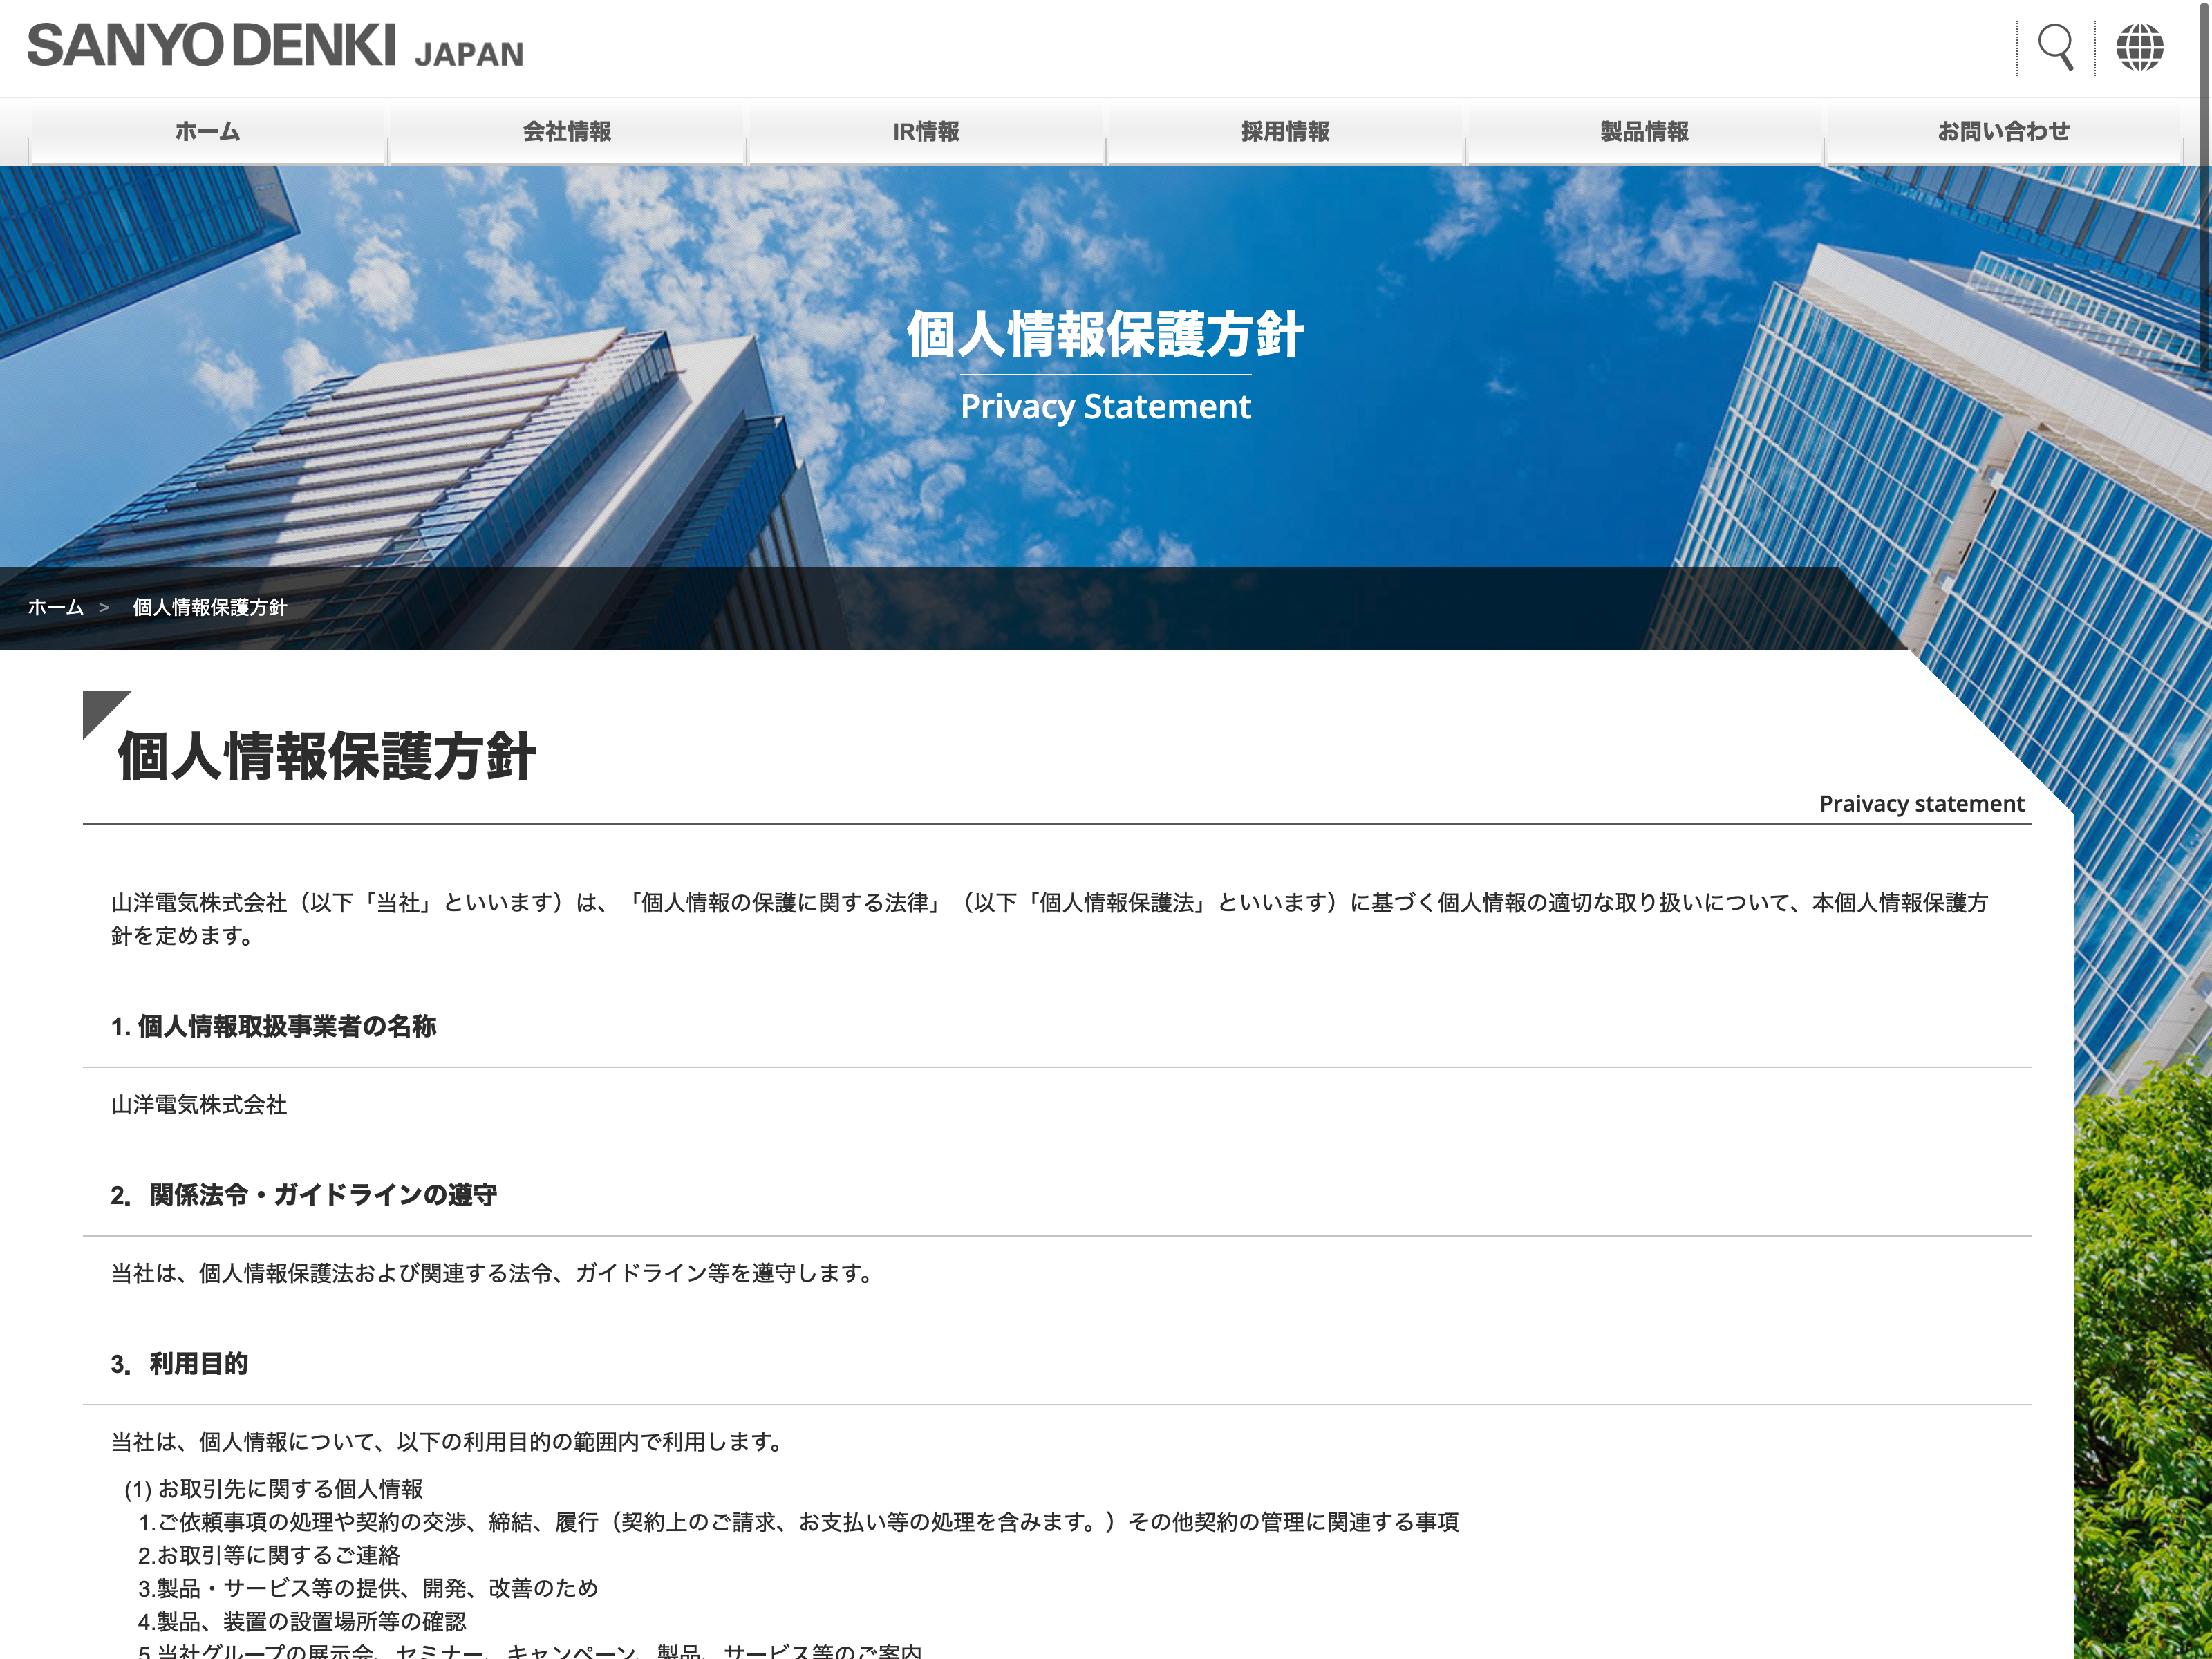
Task: Click section heading 2. 関係法令・ガイドラインの遵守
Action: click(304, 1195)
